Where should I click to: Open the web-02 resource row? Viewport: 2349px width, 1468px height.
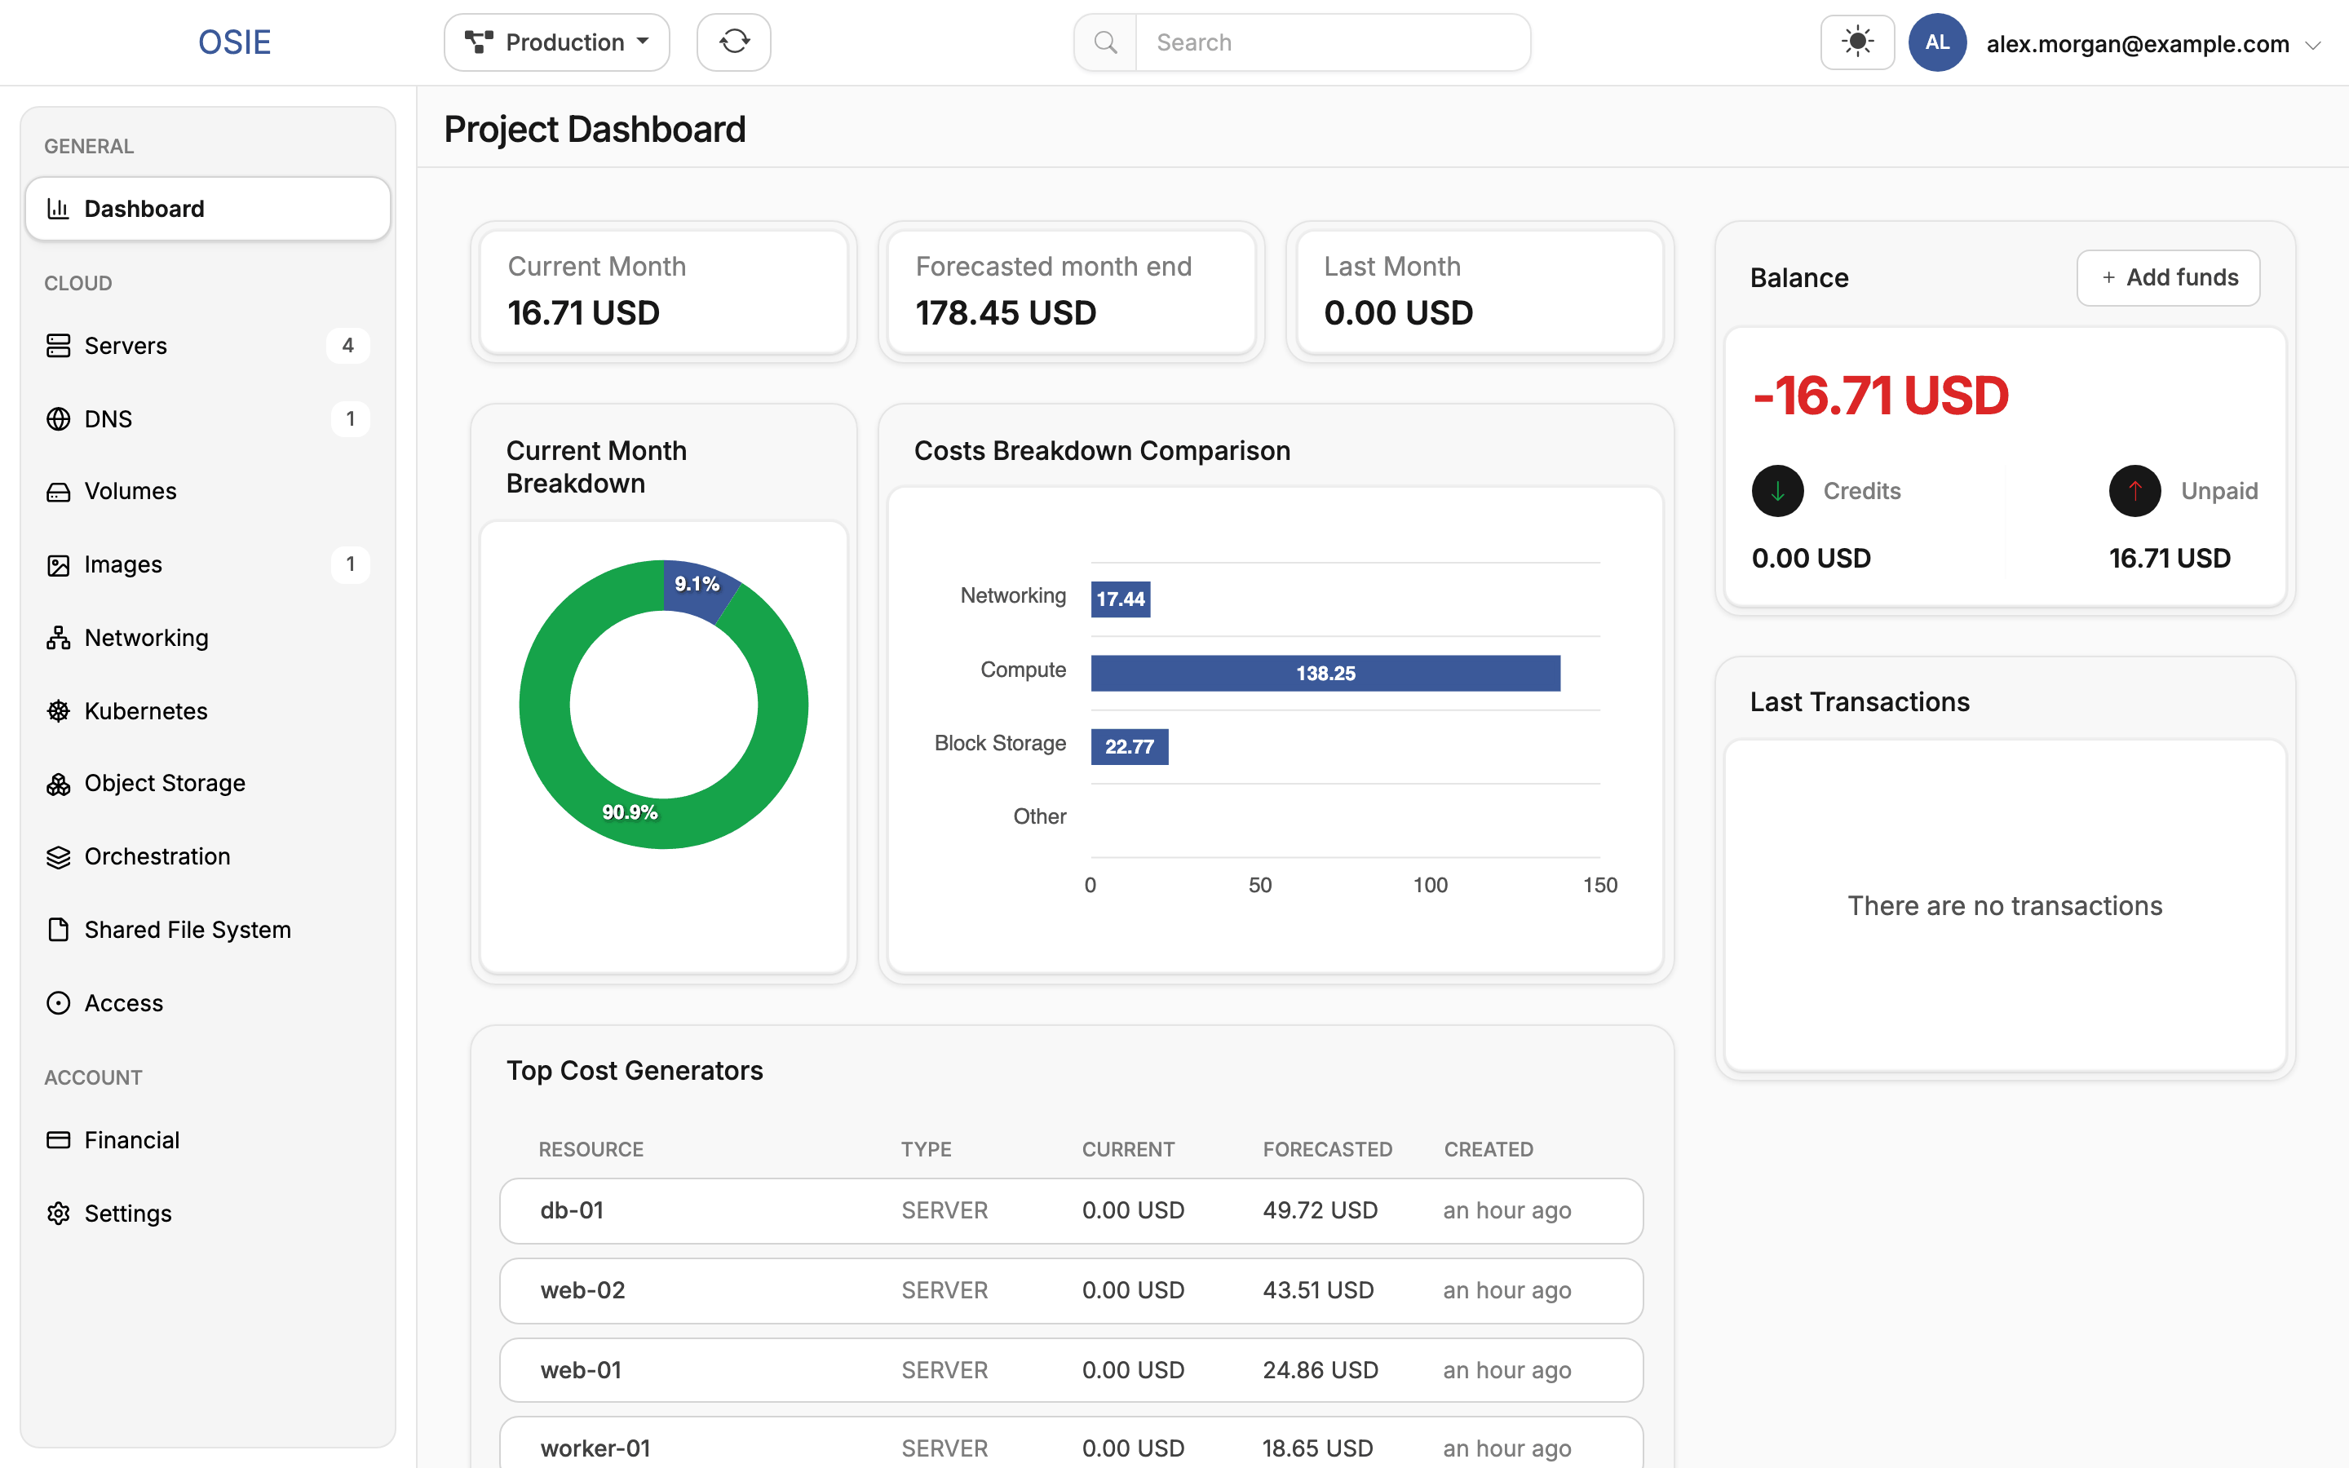(1071, 1290)
